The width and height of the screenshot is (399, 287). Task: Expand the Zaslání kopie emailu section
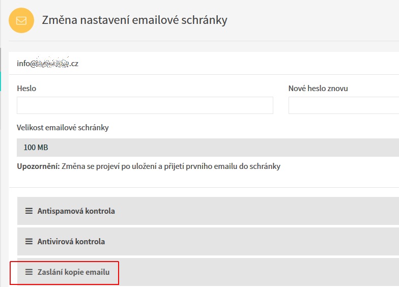208,272
